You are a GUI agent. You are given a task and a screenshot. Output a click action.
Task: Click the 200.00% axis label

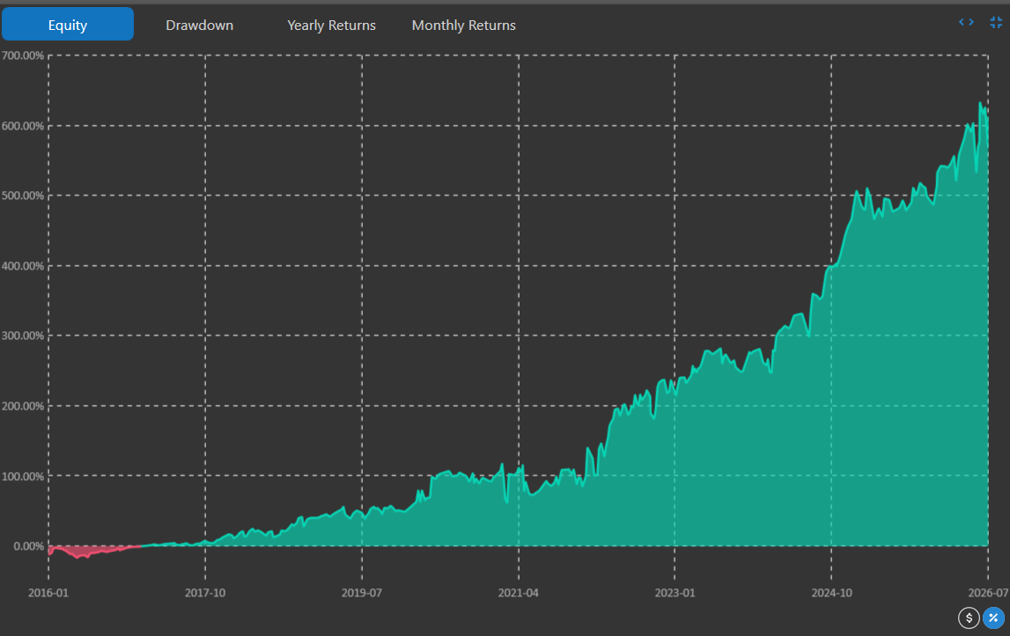(23, 406)
